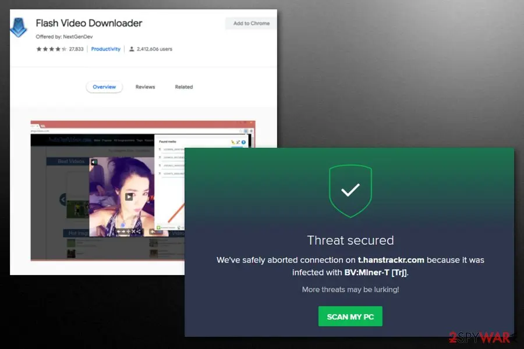The height and width of the screenshot is (349, 524).
Task: Click the More threats may be lurking text
Action: pyautogui.click(x=350, y=290)
